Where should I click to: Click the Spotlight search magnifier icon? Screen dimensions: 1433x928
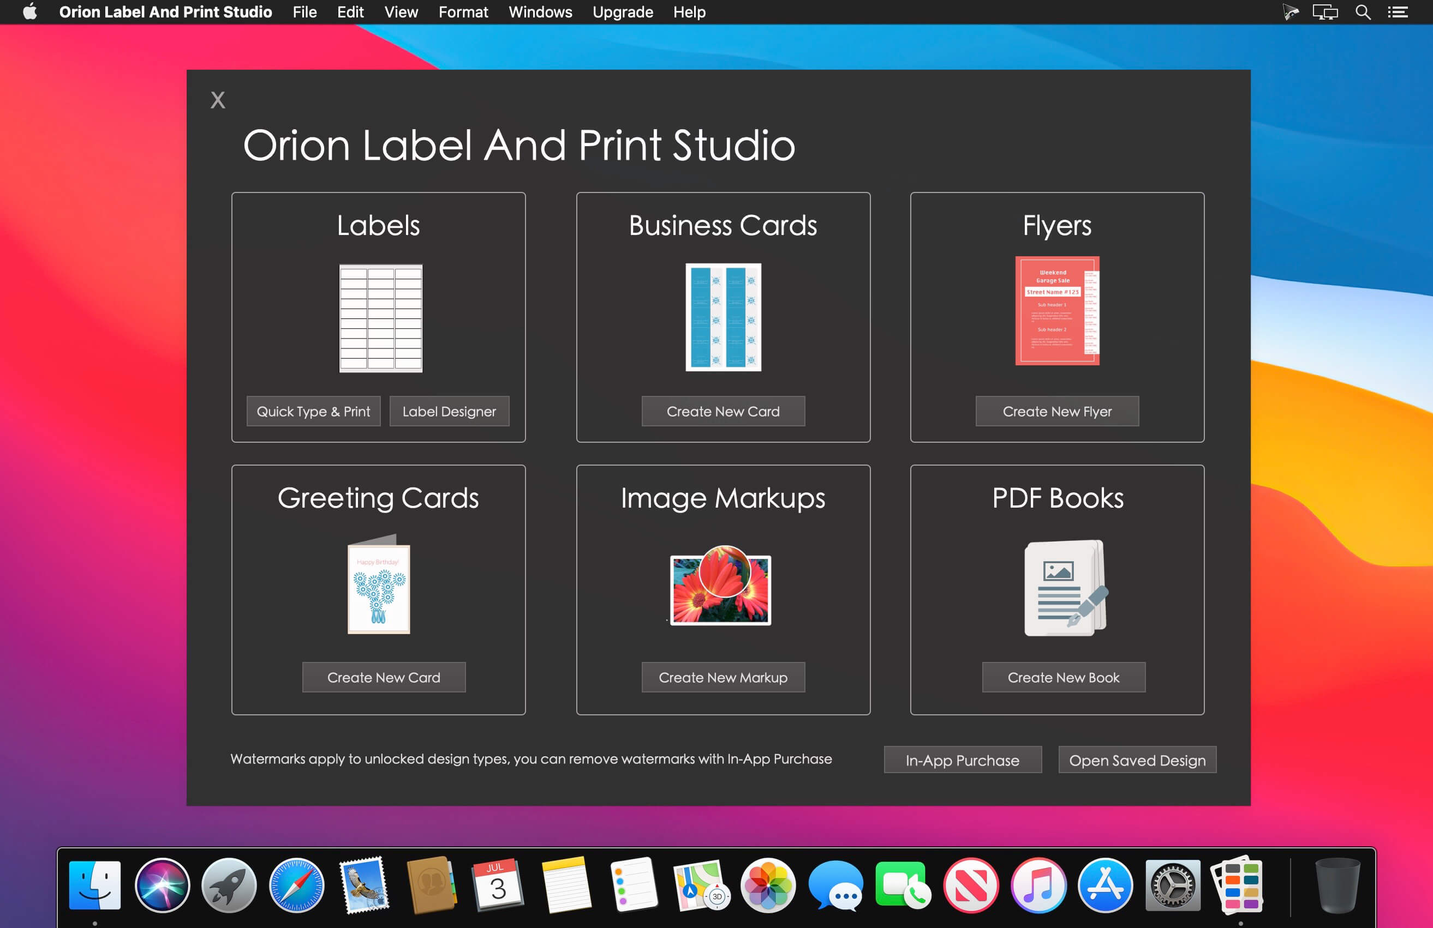point(1363,12)
